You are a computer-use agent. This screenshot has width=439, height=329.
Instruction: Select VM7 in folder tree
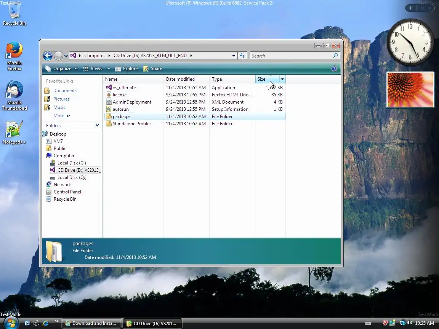pyautogui.click(x=58, y=141)
